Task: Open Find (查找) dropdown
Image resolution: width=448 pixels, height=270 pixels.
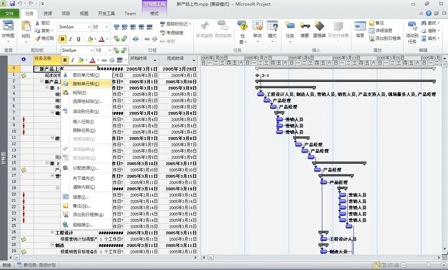Action: (x=439, y=23)
